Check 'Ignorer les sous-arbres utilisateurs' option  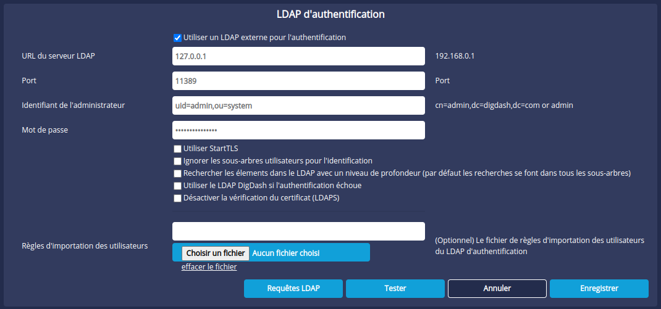(x=177, y=161)
